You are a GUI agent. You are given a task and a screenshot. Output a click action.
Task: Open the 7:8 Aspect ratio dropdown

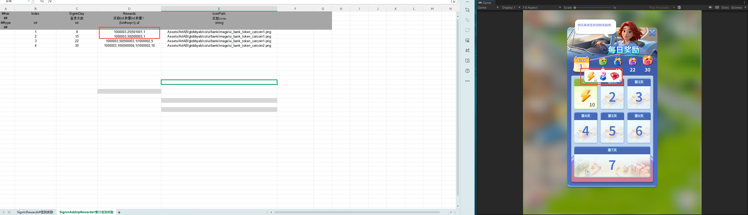542,8
